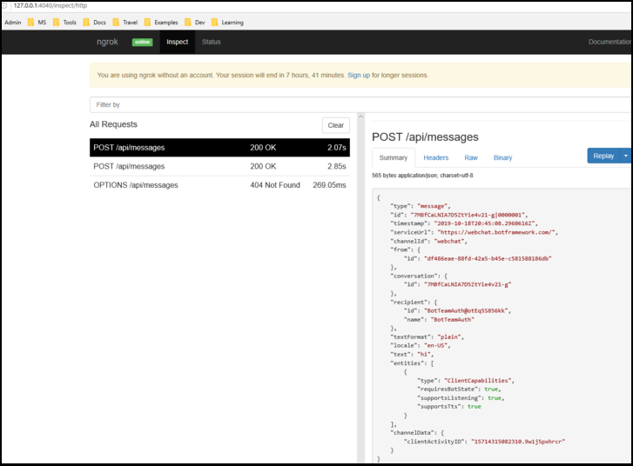Click the browser address bar URL

[x=50, y=5]
